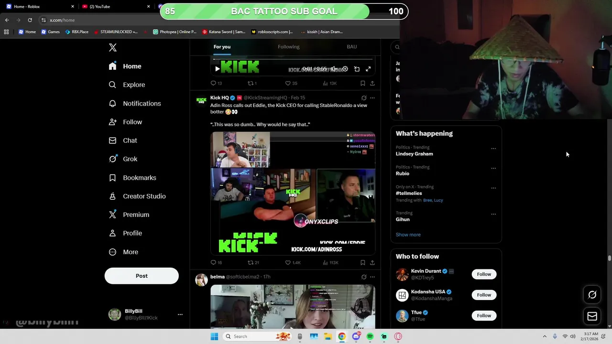Click Show more under What's happening
This screenshot has height=344, width=612.
pyautogui.click(x=408, y=235)
